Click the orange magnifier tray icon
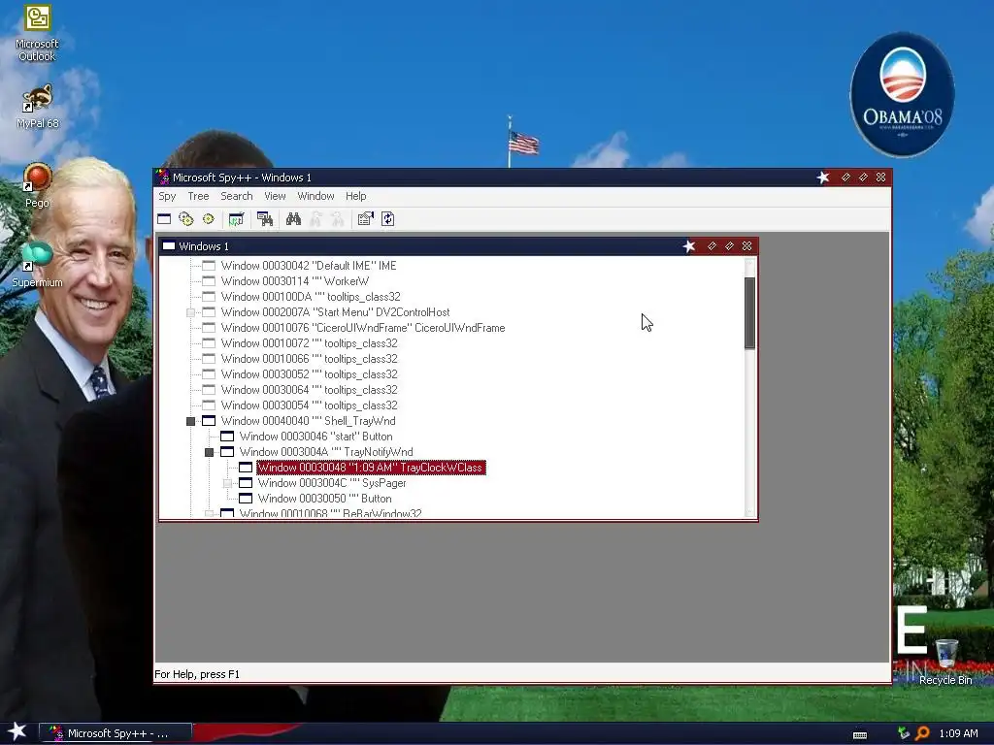 point(922,733)
